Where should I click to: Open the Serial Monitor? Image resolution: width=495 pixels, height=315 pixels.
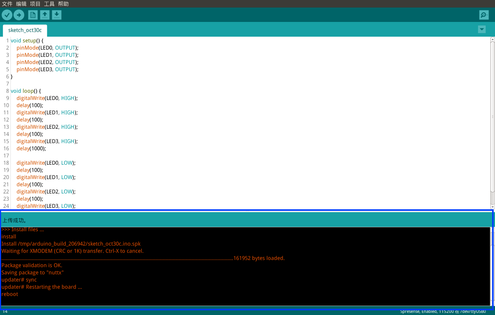[x=483, y=15]
